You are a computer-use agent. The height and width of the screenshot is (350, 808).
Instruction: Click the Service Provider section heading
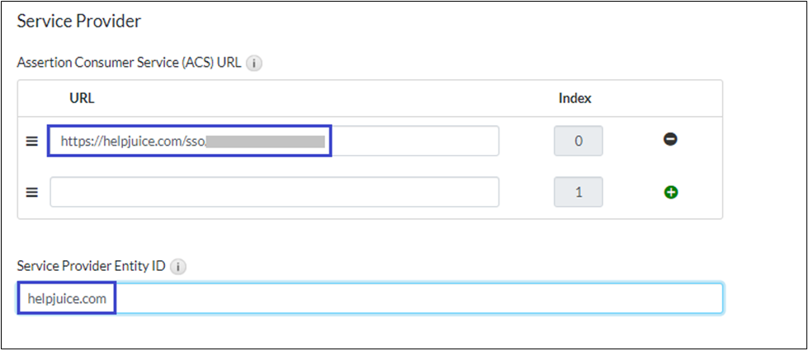pos(79,21)
